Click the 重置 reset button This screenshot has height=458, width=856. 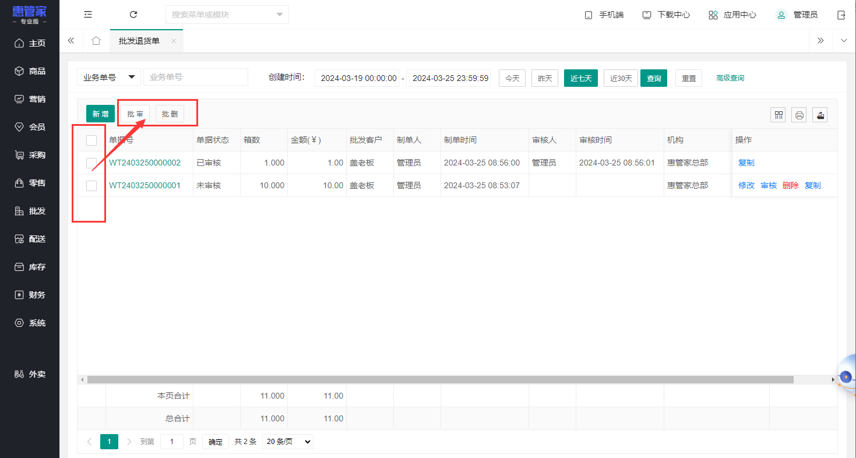pos(689,78)
